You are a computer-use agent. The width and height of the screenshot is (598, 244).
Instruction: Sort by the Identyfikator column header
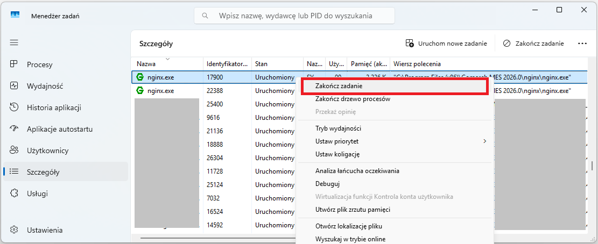[x=227, y=63]
